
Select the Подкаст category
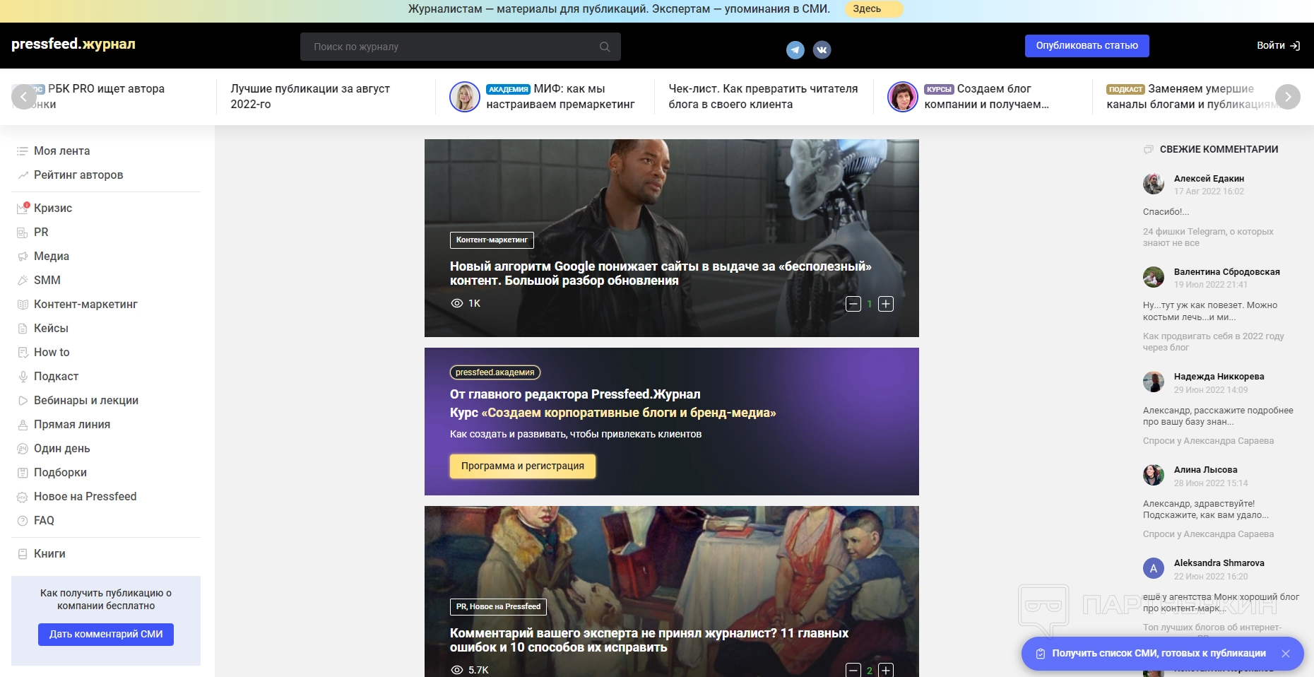click(56, 376)
